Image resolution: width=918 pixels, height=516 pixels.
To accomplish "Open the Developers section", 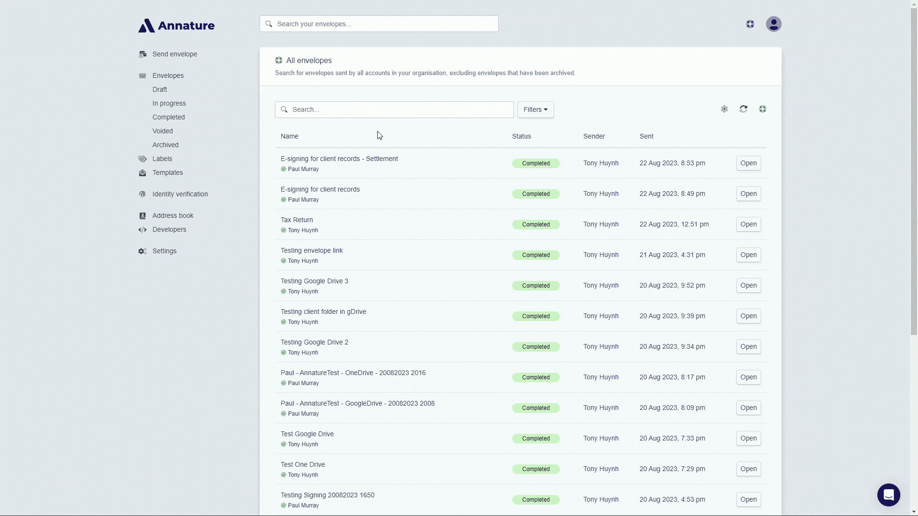I will click(x=169, y=230).
